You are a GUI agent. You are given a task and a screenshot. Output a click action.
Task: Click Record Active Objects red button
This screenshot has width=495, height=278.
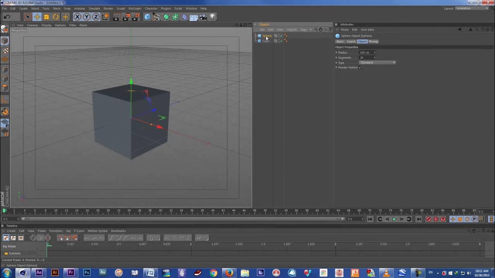click(428, 219)
